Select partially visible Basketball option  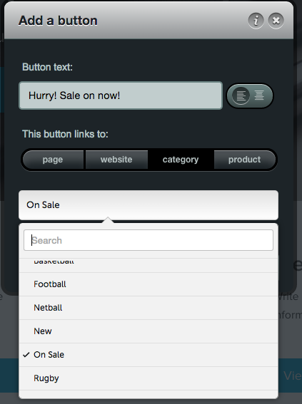tap(149, 265)
